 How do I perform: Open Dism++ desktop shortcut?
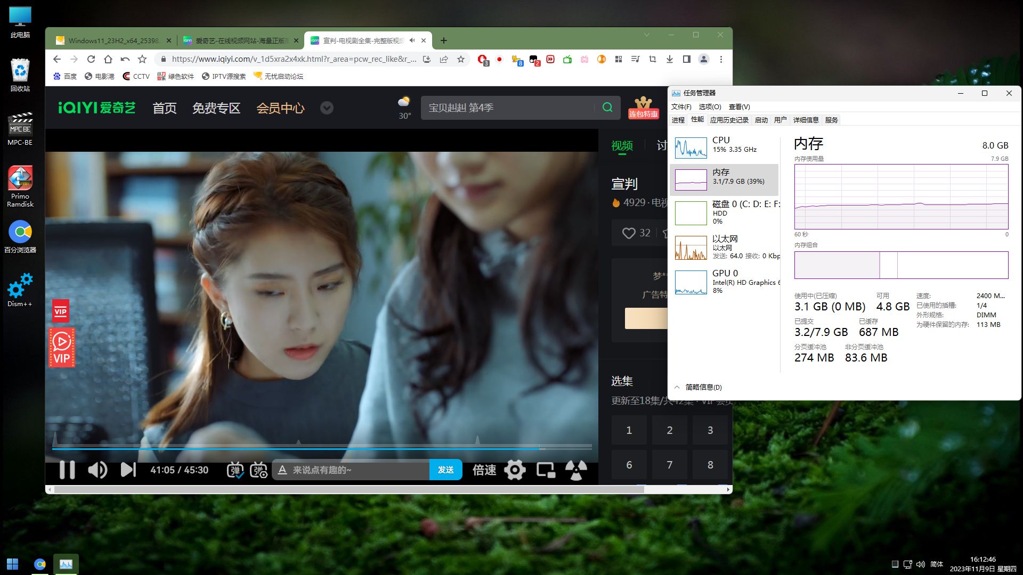coord(20,290)
